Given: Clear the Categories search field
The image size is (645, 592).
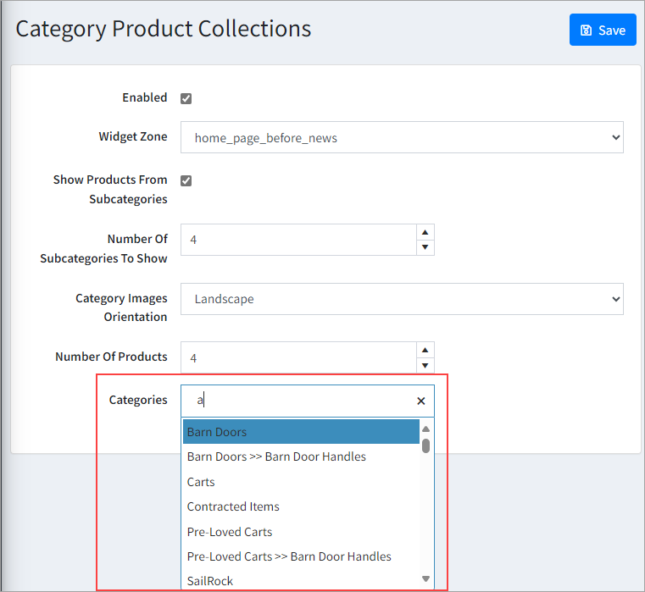Looking at the screenshot, I should (x=420, y=401).
